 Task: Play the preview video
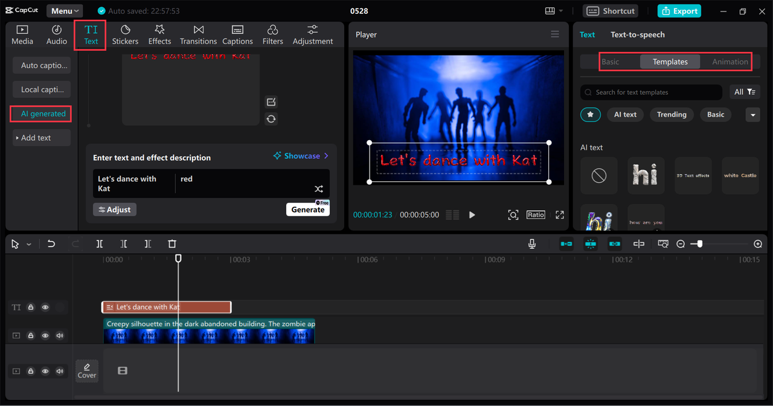click(472, 215)
